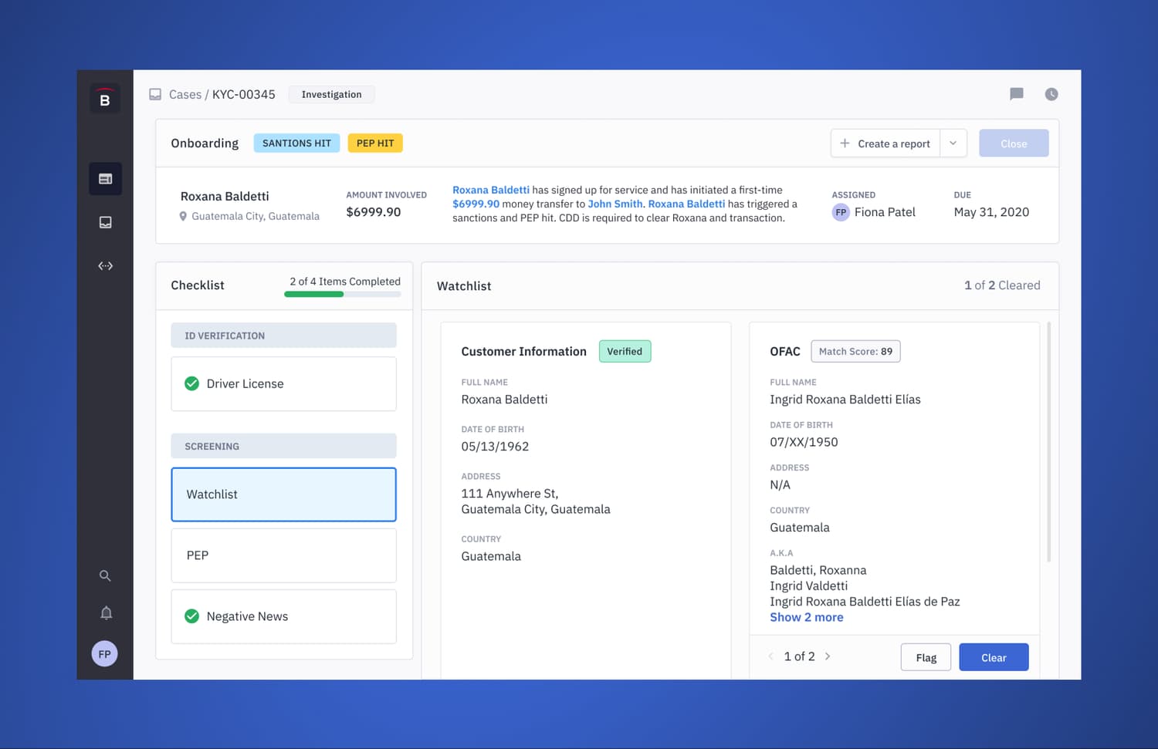Image resolution: width=1158 pixels, height=749 pixels.
Task: Click the Cases breadcrumb link
Action: [x=185, y=94]
